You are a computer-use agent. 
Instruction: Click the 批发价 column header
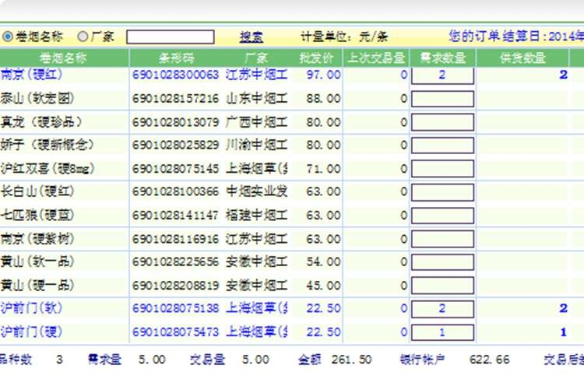[316, 58]
